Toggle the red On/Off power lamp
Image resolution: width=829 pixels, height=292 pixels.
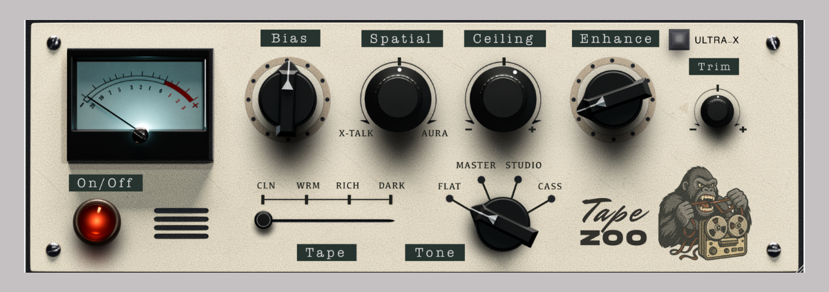(97, 222)
